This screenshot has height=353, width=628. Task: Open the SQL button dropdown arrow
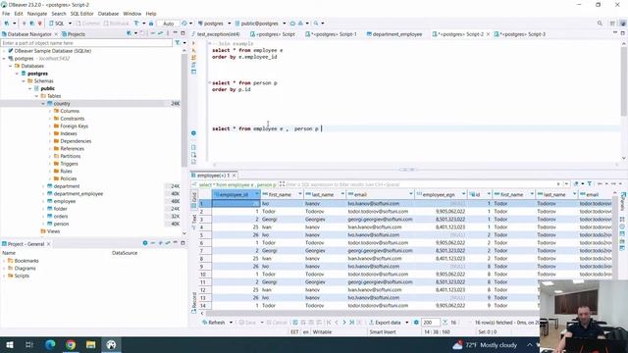point(70,24)
